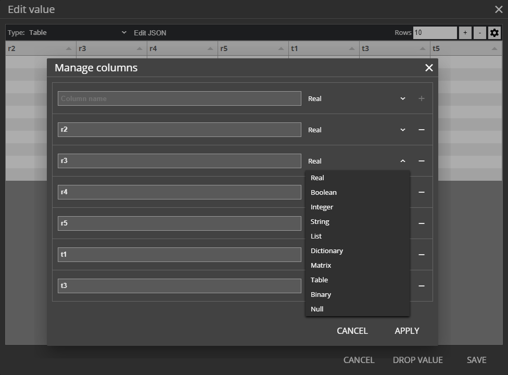The width and height of the screenshot is (508, 375).
Task: Click the minus button beside Rows
Action: click(x=480, y=33)
